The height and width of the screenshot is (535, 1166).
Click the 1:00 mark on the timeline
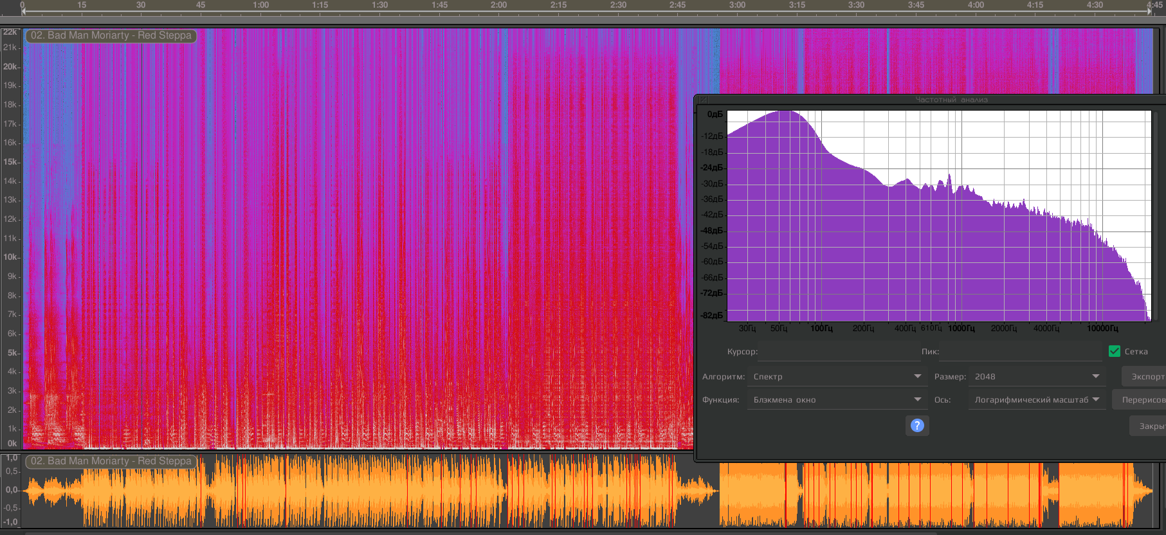tap(260, 5)
